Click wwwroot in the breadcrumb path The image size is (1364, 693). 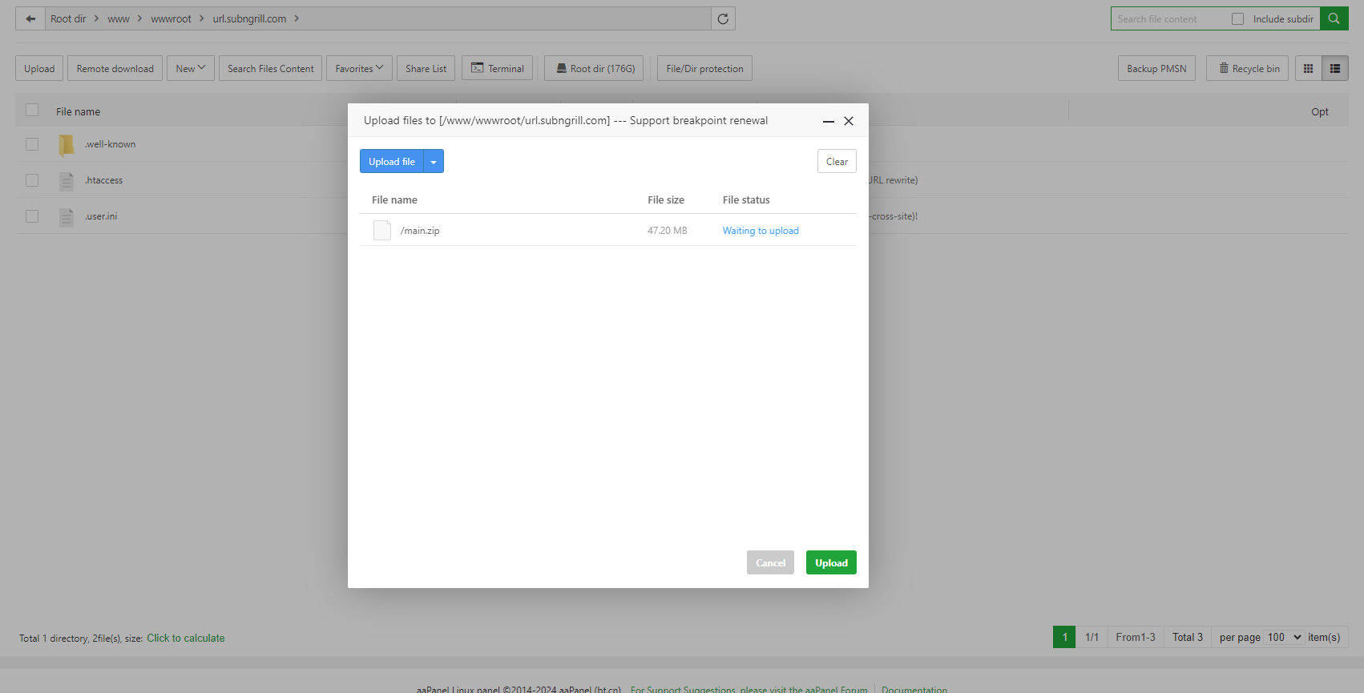click(x=171, y=19)
